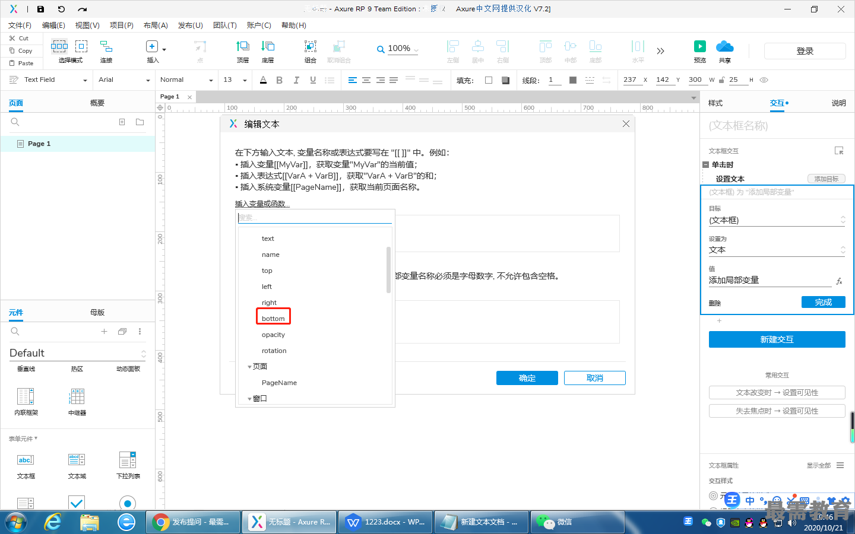Open the 发布(U) menu
Image resolution: width=855 pixels, height=534 pixels.
[191, 26]
